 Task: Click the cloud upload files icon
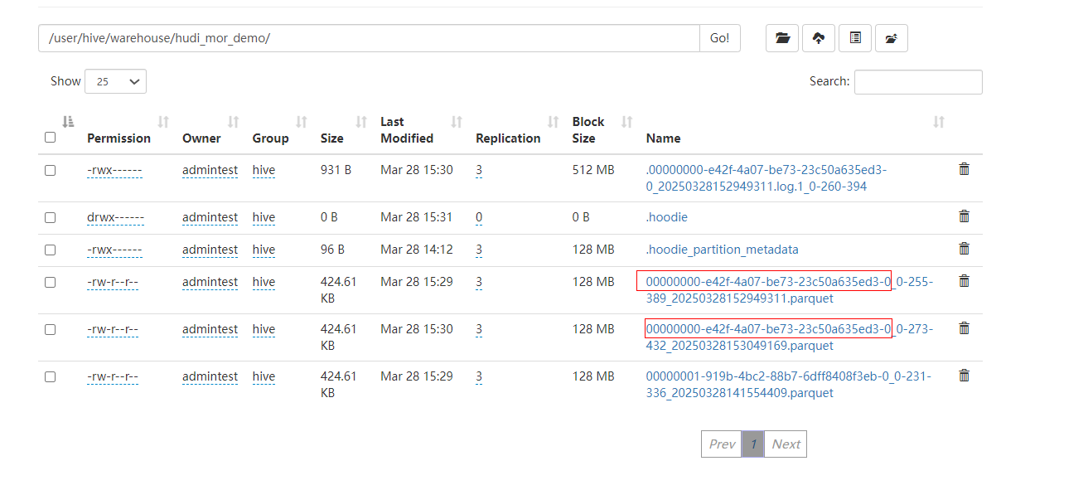click(x=818, y=38)
